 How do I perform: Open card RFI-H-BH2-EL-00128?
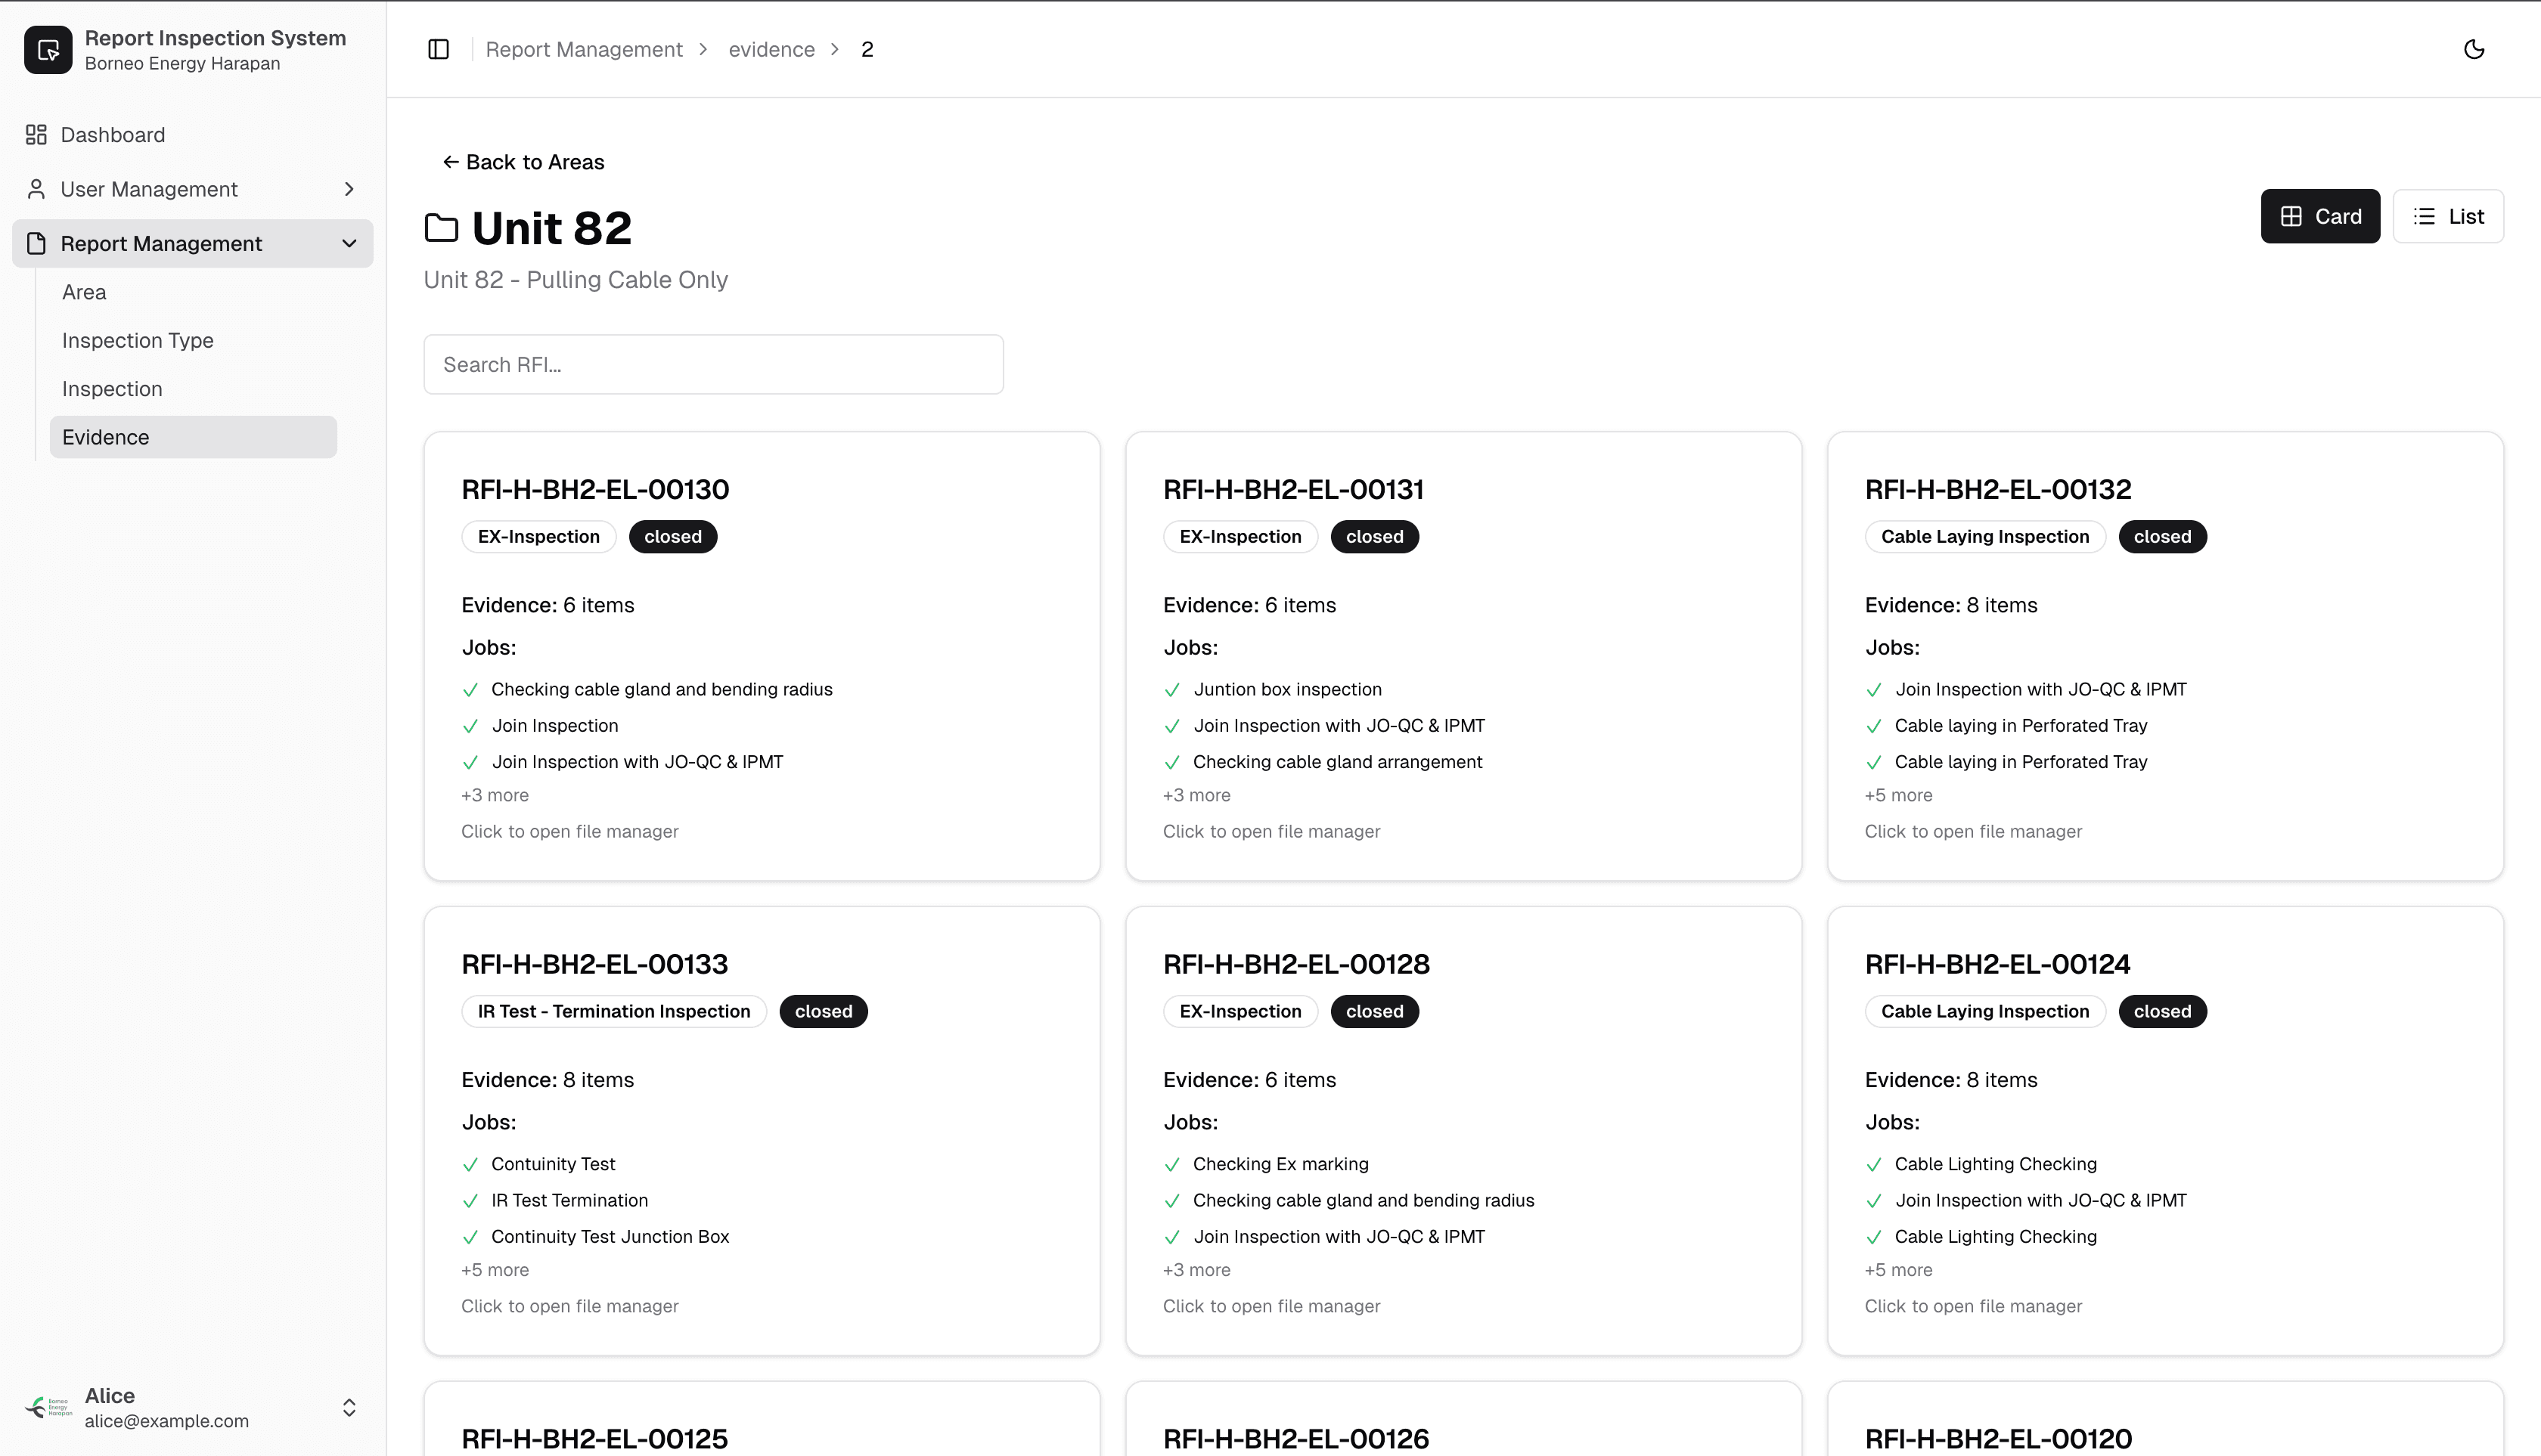coord(1463,1131)
